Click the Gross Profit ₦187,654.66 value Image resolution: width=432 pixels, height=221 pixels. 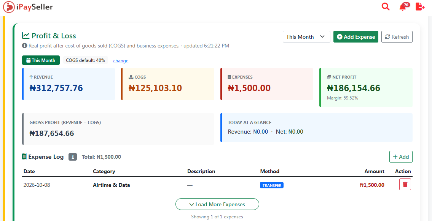[x=52, y=133]
